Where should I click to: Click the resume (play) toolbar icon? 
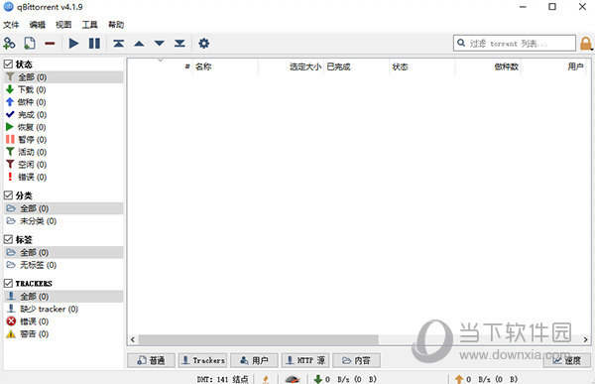tap(74, 44)
